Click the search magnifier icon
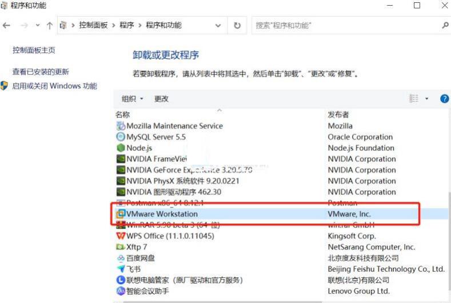Image resolution: width=451 pixels, height=303 pixels. click(x=445, y=26)
